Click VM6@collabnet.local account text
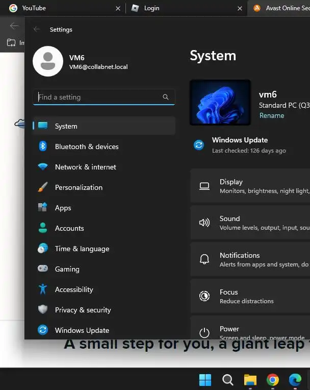The height and width of the screenshot is (390, 310). point(98,67)
